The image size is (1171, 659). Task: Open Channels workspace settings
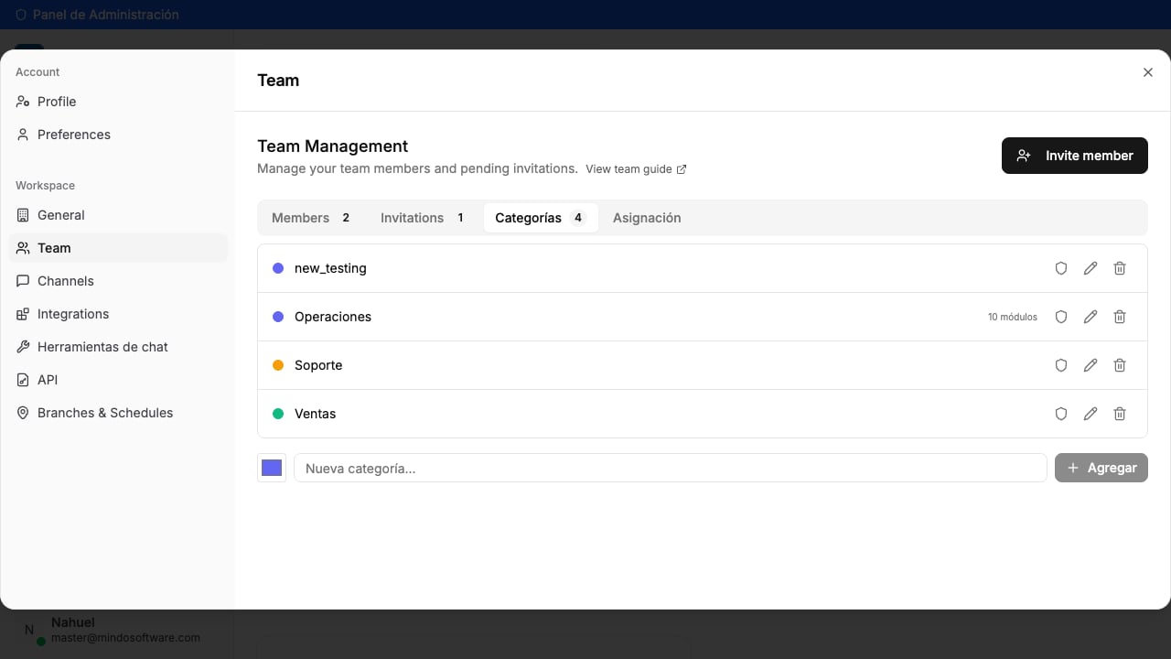(118, 281)
